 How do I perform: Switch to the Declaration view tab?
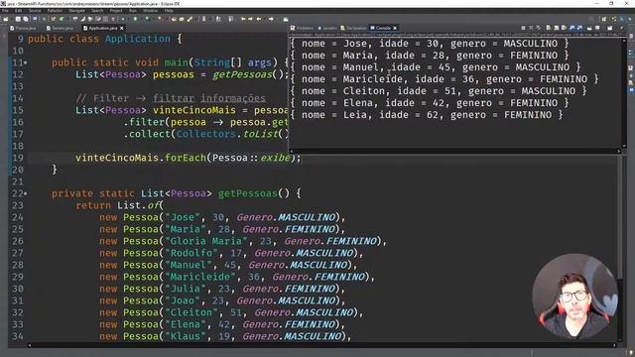[353, 28]
